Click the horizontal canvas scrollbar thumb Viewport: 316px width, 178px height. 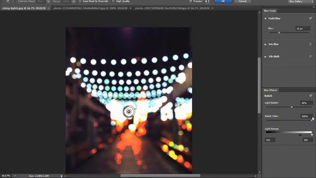[x=160, y=176]
